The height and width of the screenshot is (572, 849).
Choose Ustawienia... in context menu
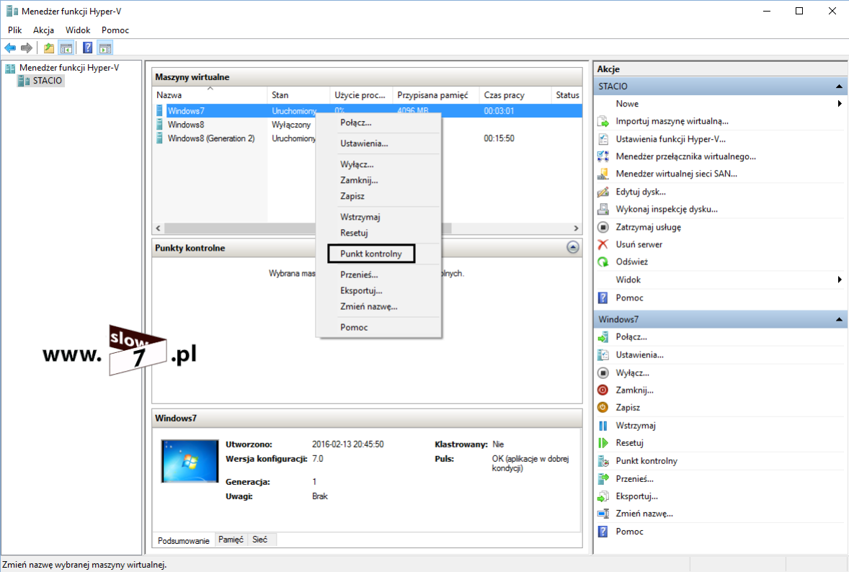tap(378, 143)
